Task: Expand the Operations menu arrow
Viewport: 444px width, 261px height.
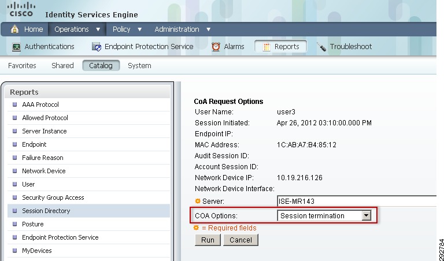Action: (98, 29)
